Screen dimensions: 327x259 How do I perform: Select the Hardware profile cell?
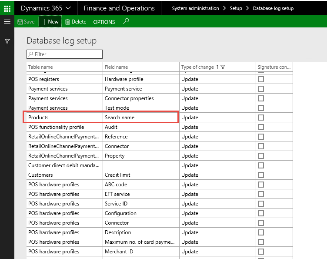(141, 79)
